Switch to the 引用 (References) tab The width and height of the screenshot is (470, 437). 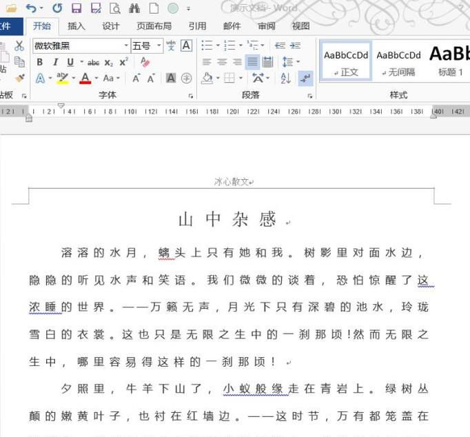[198, 26]
